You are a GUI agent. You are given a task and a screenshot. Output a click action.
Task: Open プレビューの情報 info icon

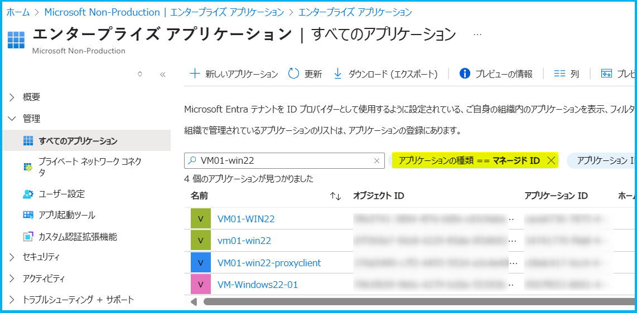[x=464, y=74]
